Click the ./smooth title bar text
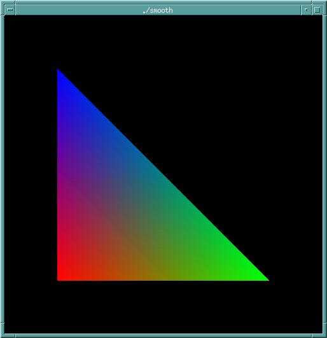This screenshot has height=338, width=327. tap(158, 10)
